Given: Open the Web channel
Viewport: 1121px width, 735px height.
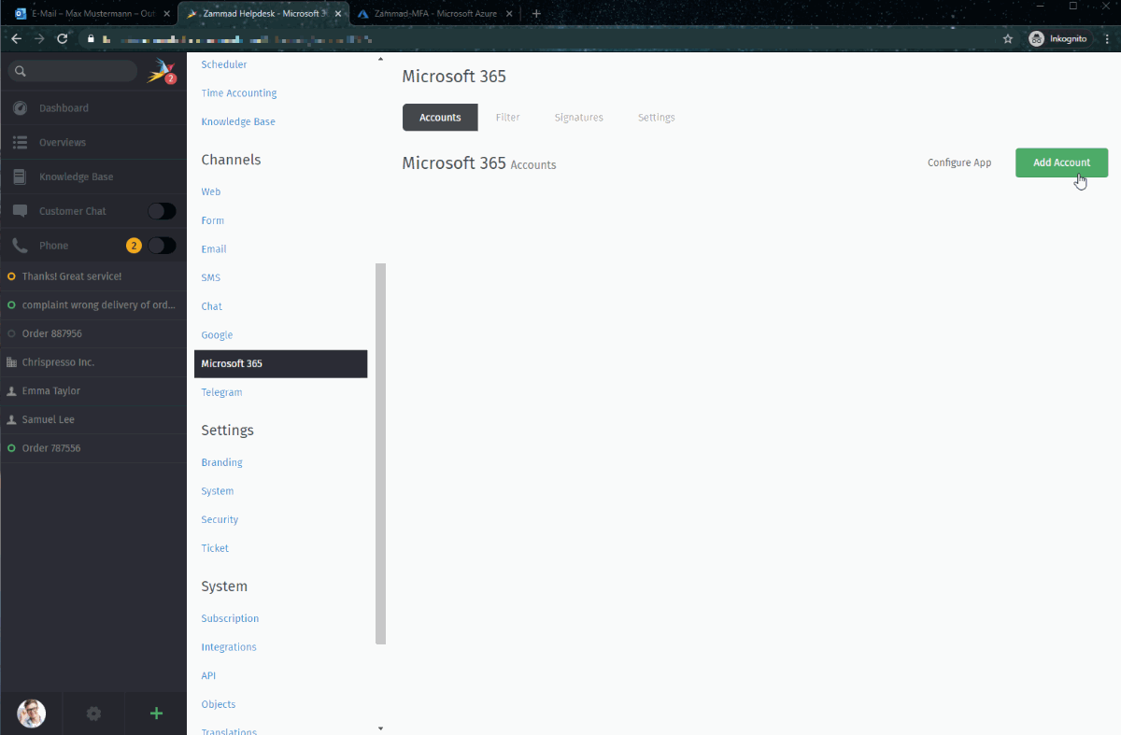Looking at the screenshot, I should (x=211, y=191).
